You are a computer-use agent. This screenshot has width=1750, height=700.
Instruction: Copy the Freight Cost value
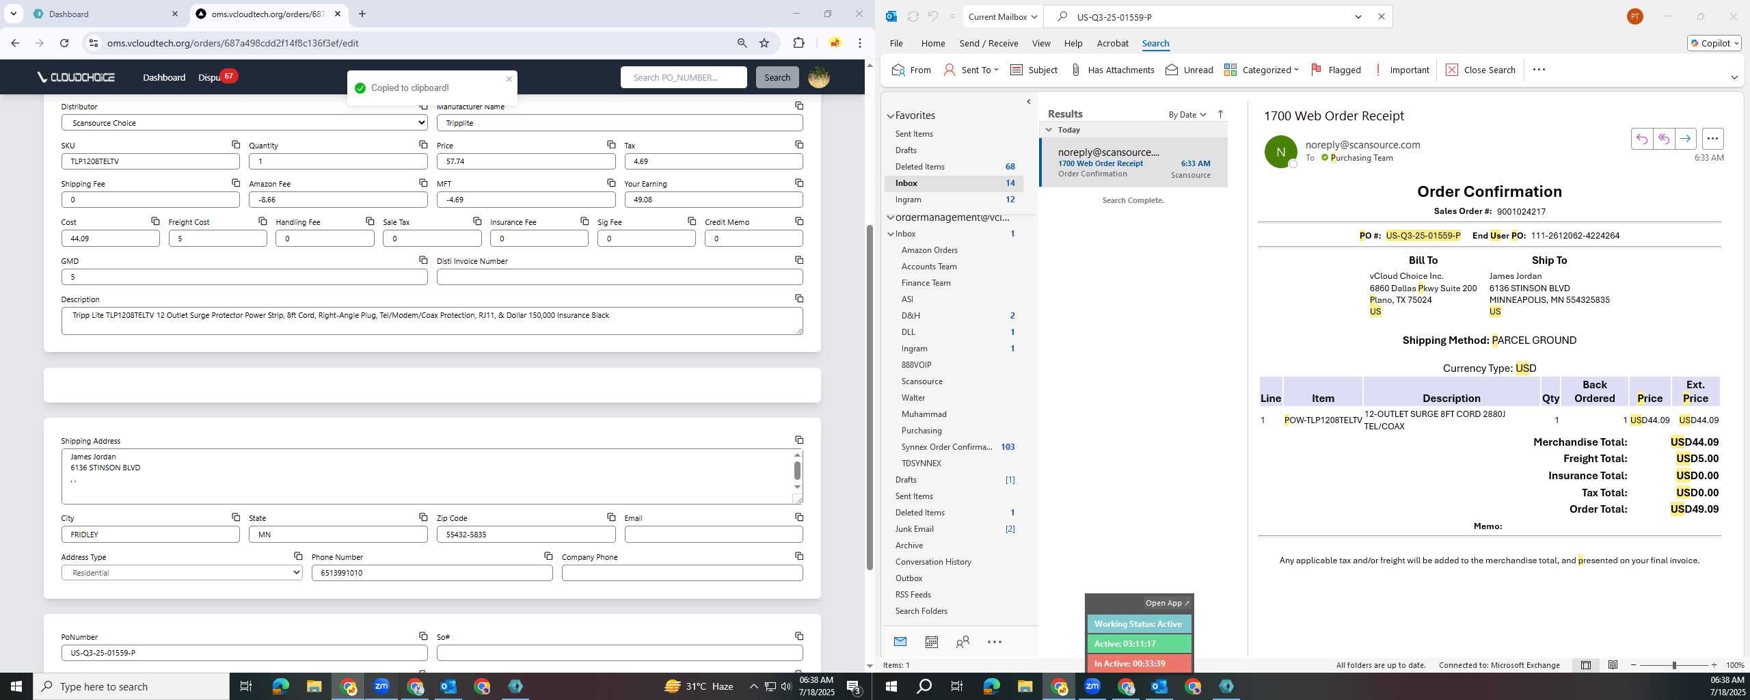[x=262, y=221]
